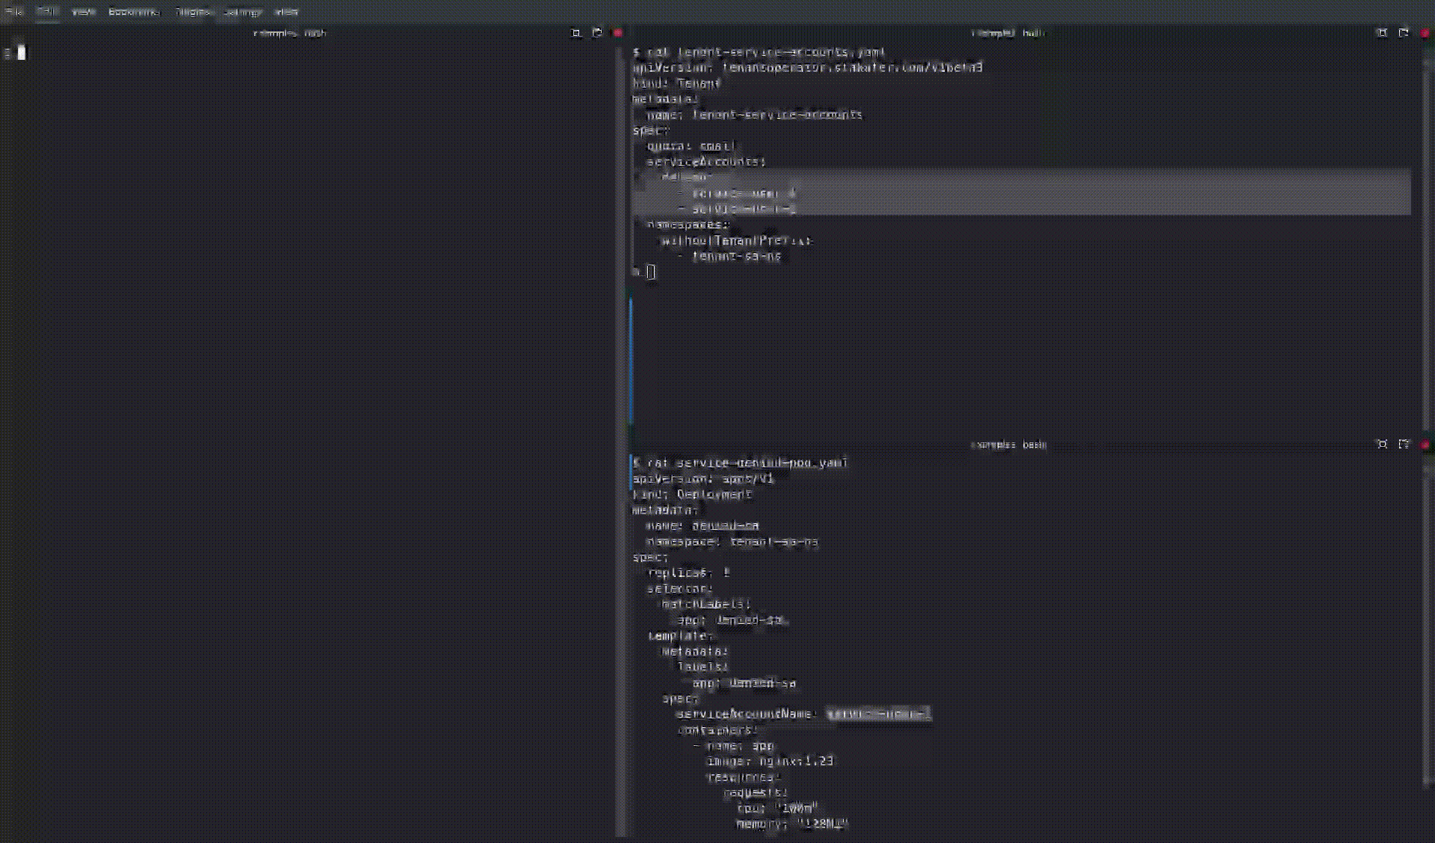
Task: Maximize the top-right terminal pane
Action: click(1381, 33)
